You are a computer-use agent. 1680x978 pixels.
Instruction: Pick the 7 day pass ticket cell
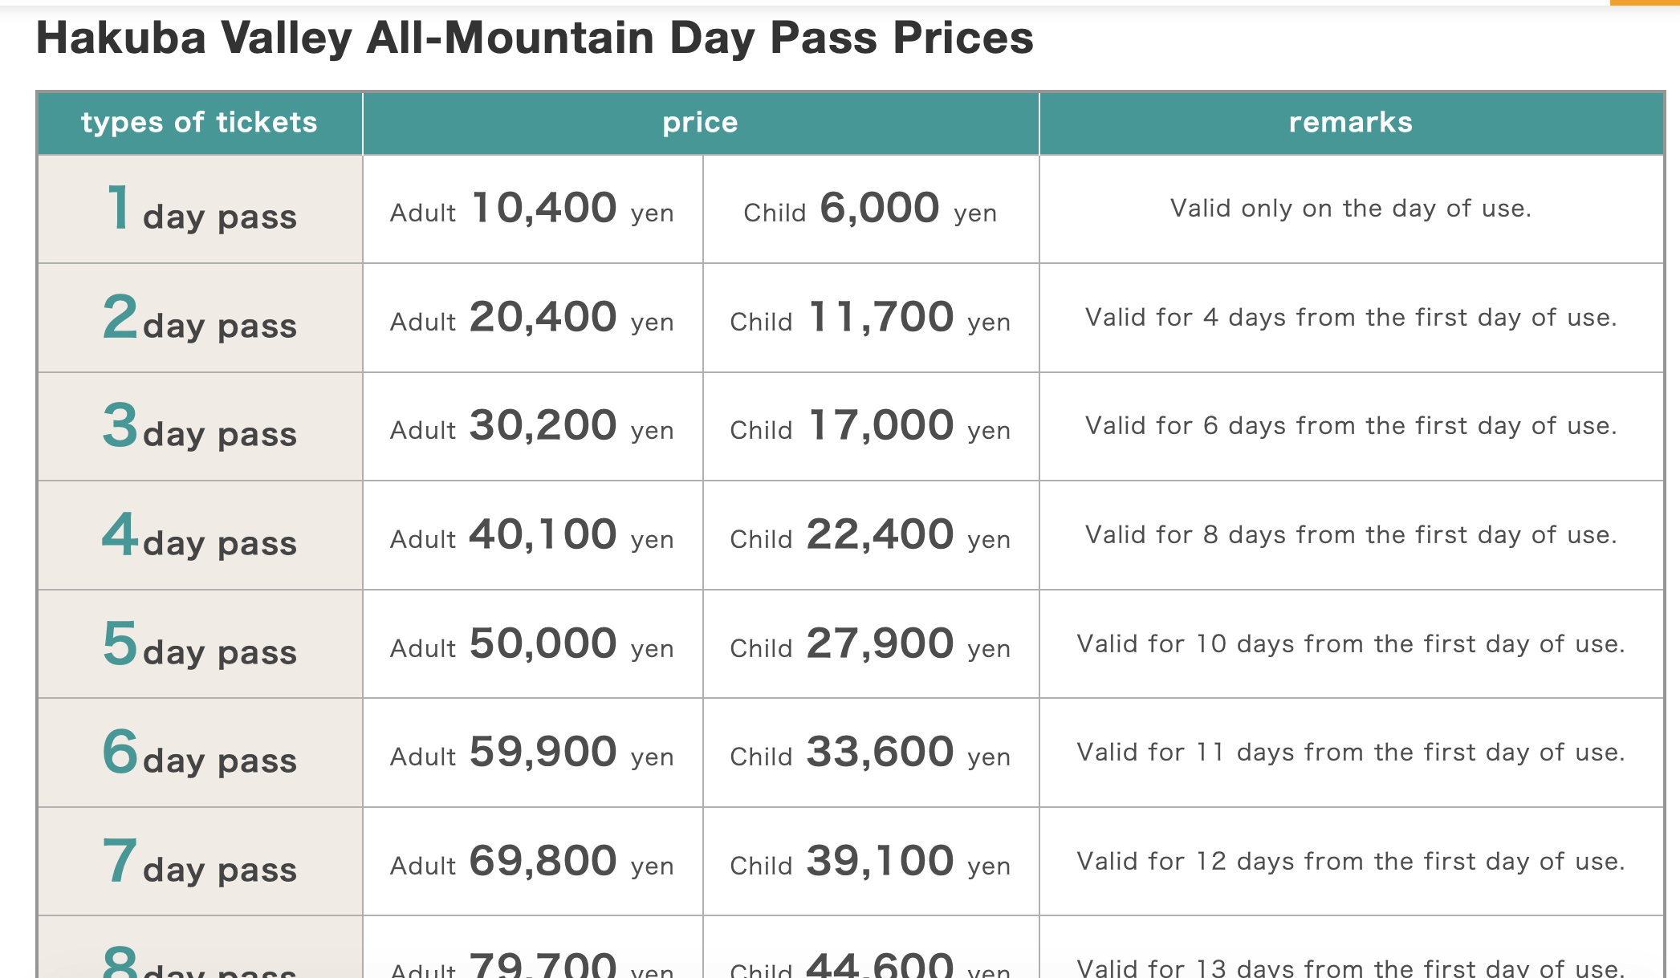(200, 862)
